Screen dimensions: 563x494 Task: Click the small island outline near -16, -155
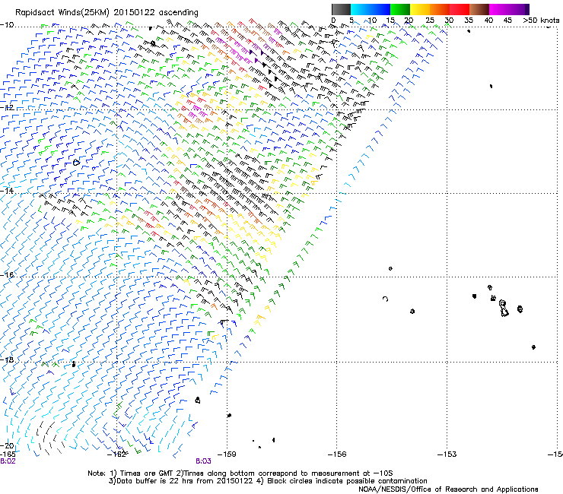click(x=390, y=268)
